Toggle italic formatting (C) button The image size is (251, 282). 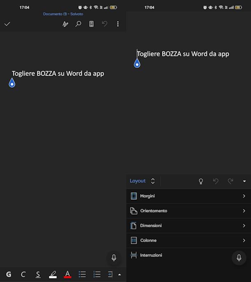pyautogui.click(x=23, y=274)
